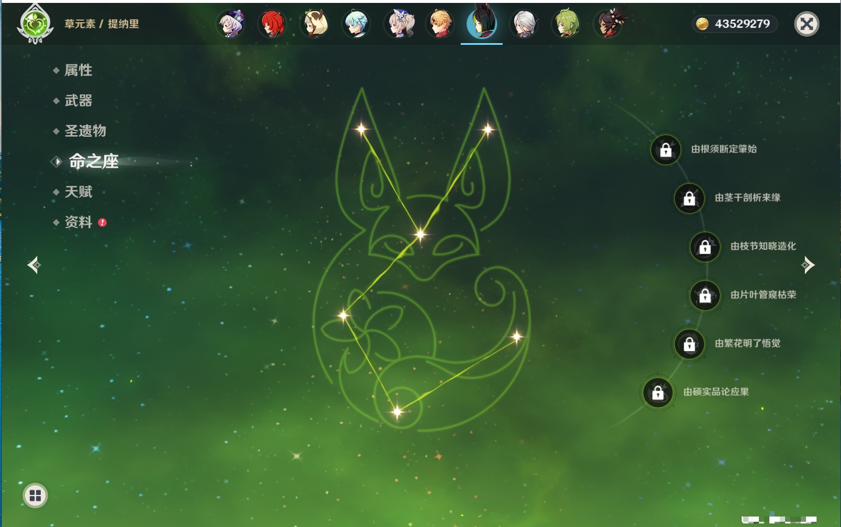
Task: Select the purple-haired Qiqi avatar
Action: (x=231, y=24)
